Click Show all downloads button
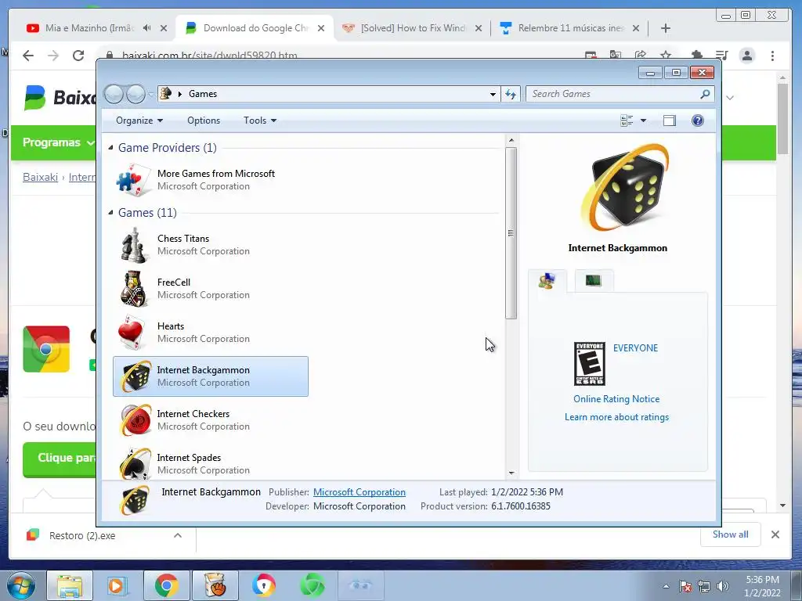 (x=731, y=534)
